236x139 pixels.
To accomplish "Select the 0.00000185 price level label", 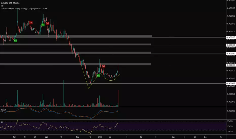I will 231,45.
